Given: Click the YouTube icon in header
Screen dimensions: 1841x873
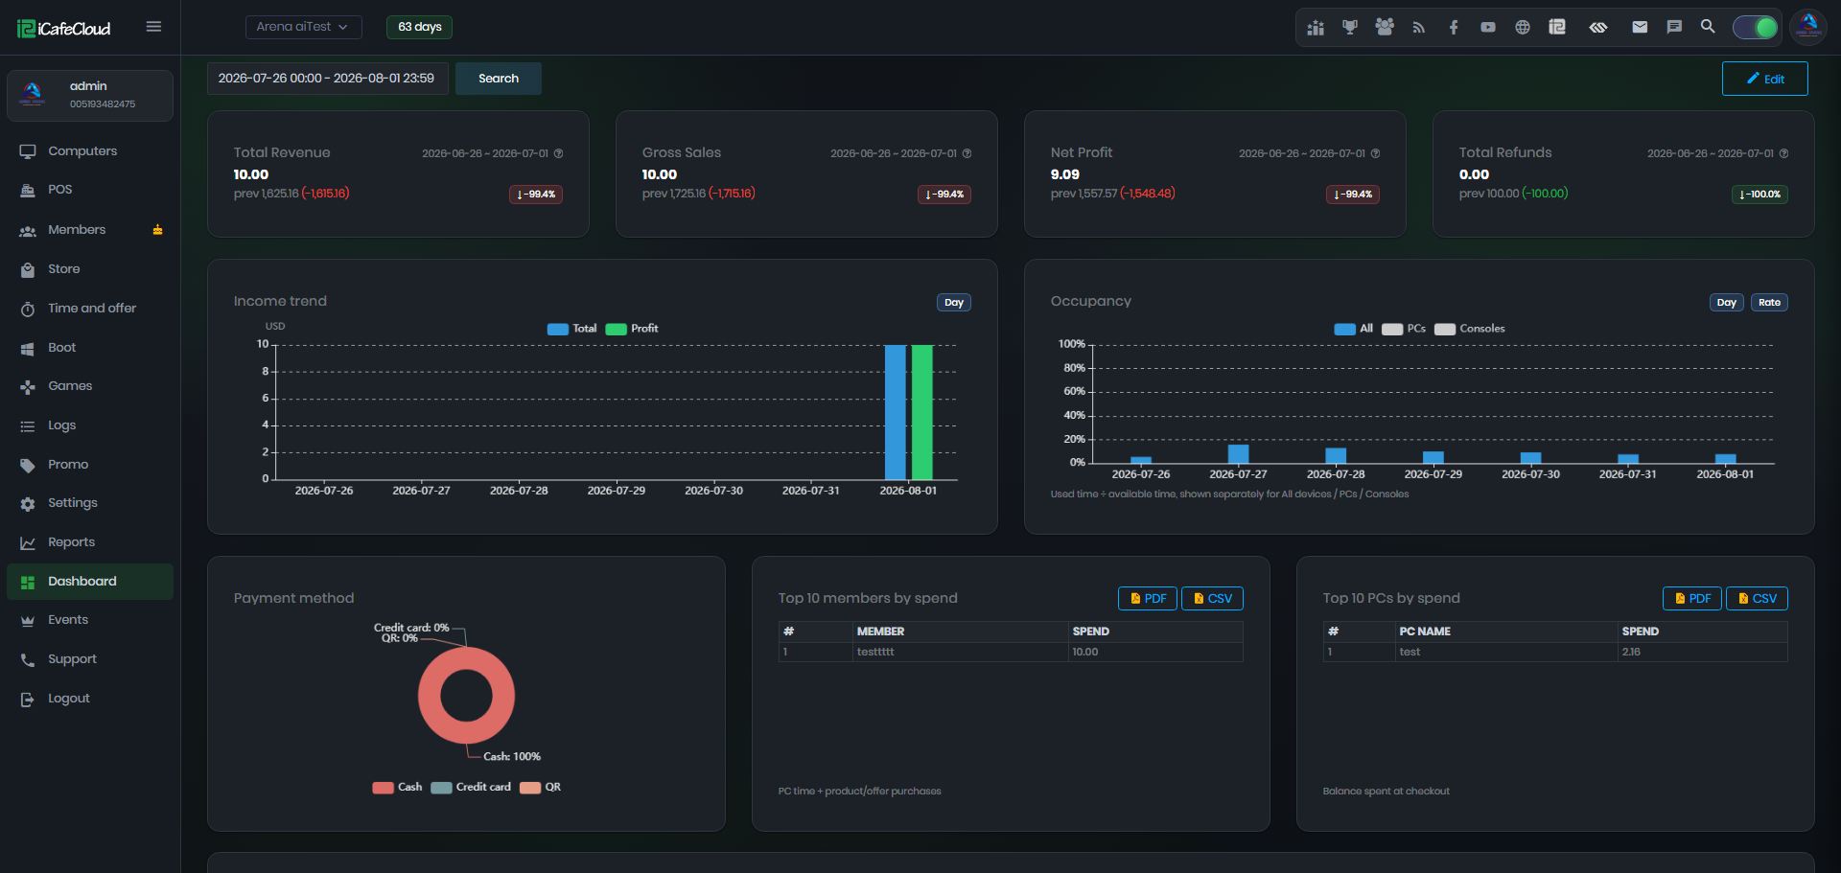Looking at the screenshot, I should (x=1488, y=27).
